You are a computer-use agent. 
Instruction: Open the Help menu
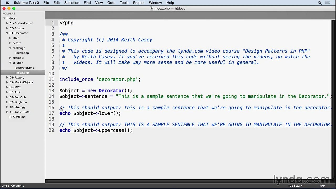coord(170,3)
